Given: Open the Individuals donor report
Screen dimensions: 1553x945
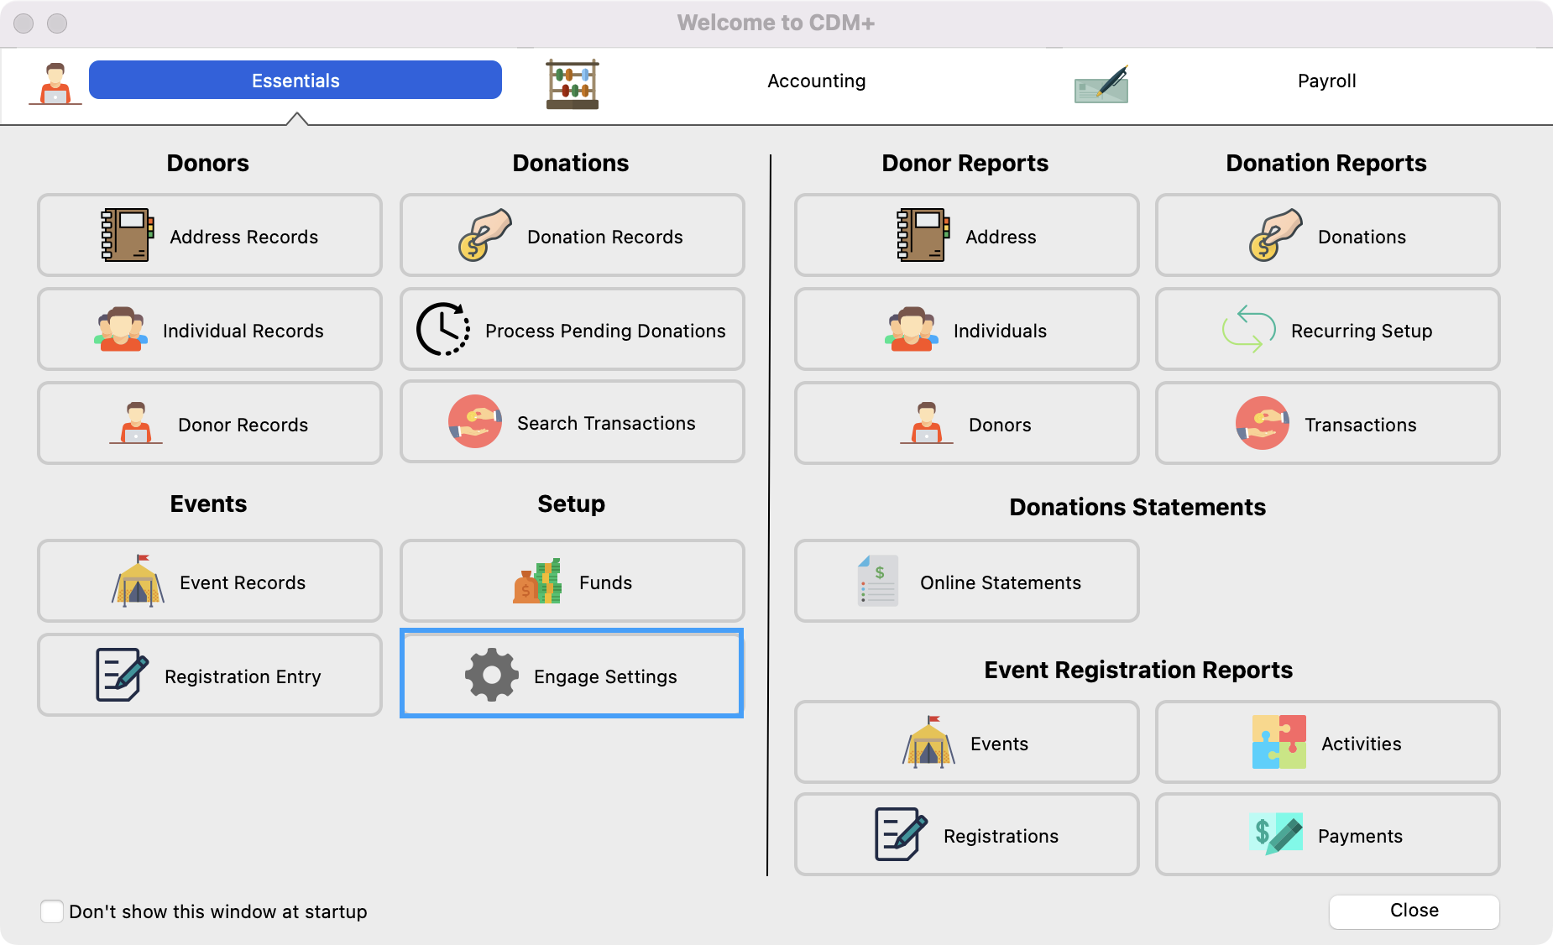Looking at the screenshot, I should coord(966,330).
